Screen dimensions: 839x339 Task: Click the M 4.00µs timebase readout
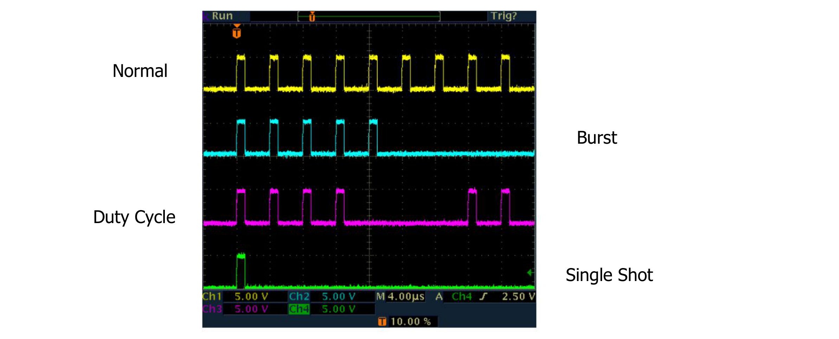click(400, 297)
